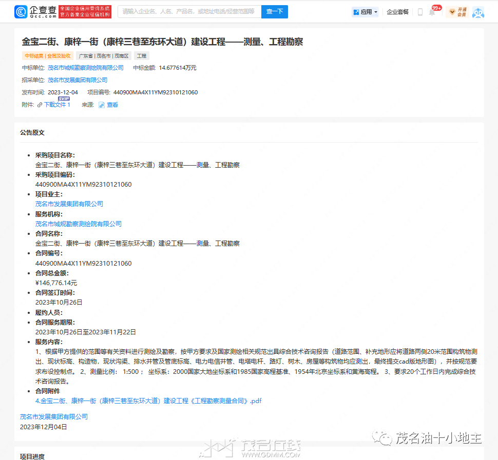The width and height of the screenshot is (498, 460).
Task: Click 茂名市发展集团有限公司 link above the date
Action: [x=54, y=417]
